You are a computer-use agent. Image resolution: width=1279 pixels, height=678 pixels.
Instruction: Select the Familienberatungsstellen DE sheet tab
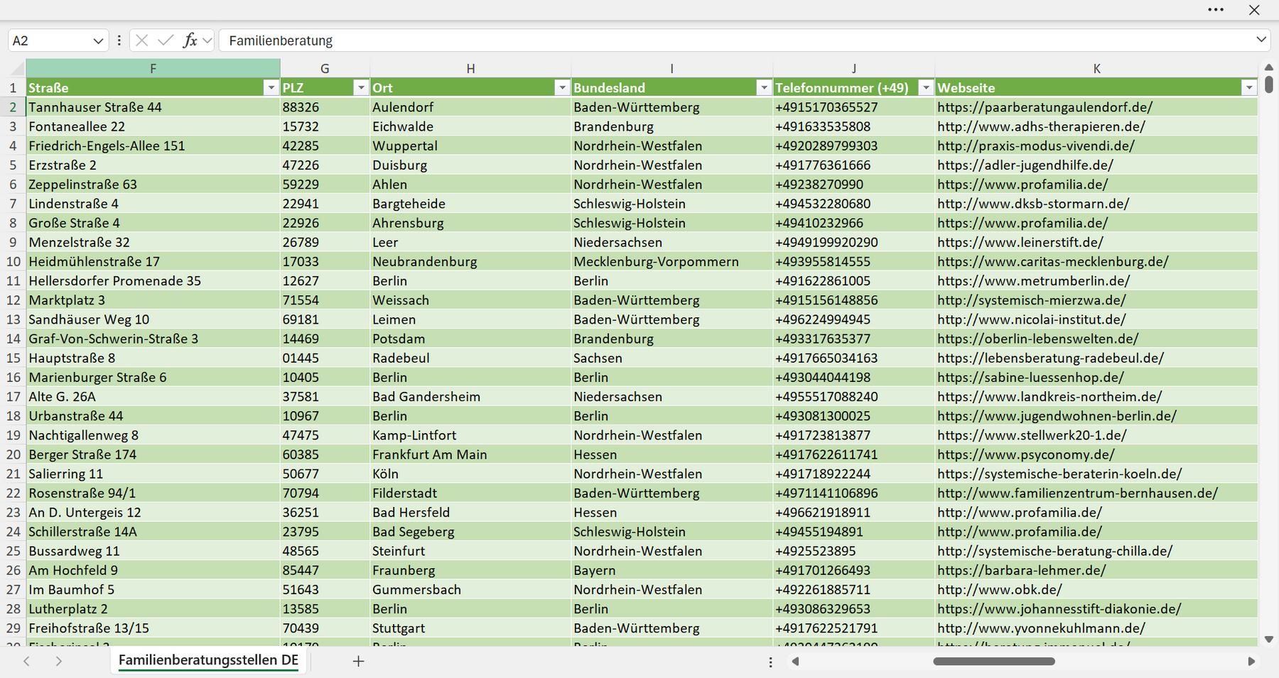coord(208,660)
